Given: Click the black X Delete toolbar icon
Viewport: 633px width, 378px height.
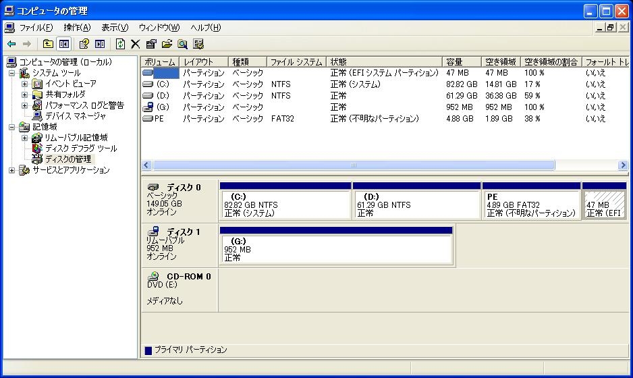Looking at the screenshot, I should coord(136,44).
